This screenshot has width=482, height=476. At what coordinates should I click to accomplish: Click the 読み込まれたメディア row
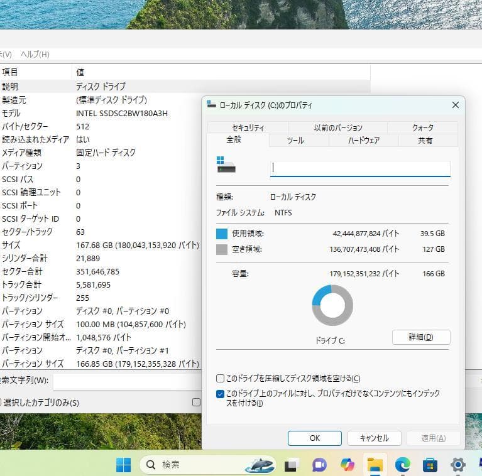point(101,140)
